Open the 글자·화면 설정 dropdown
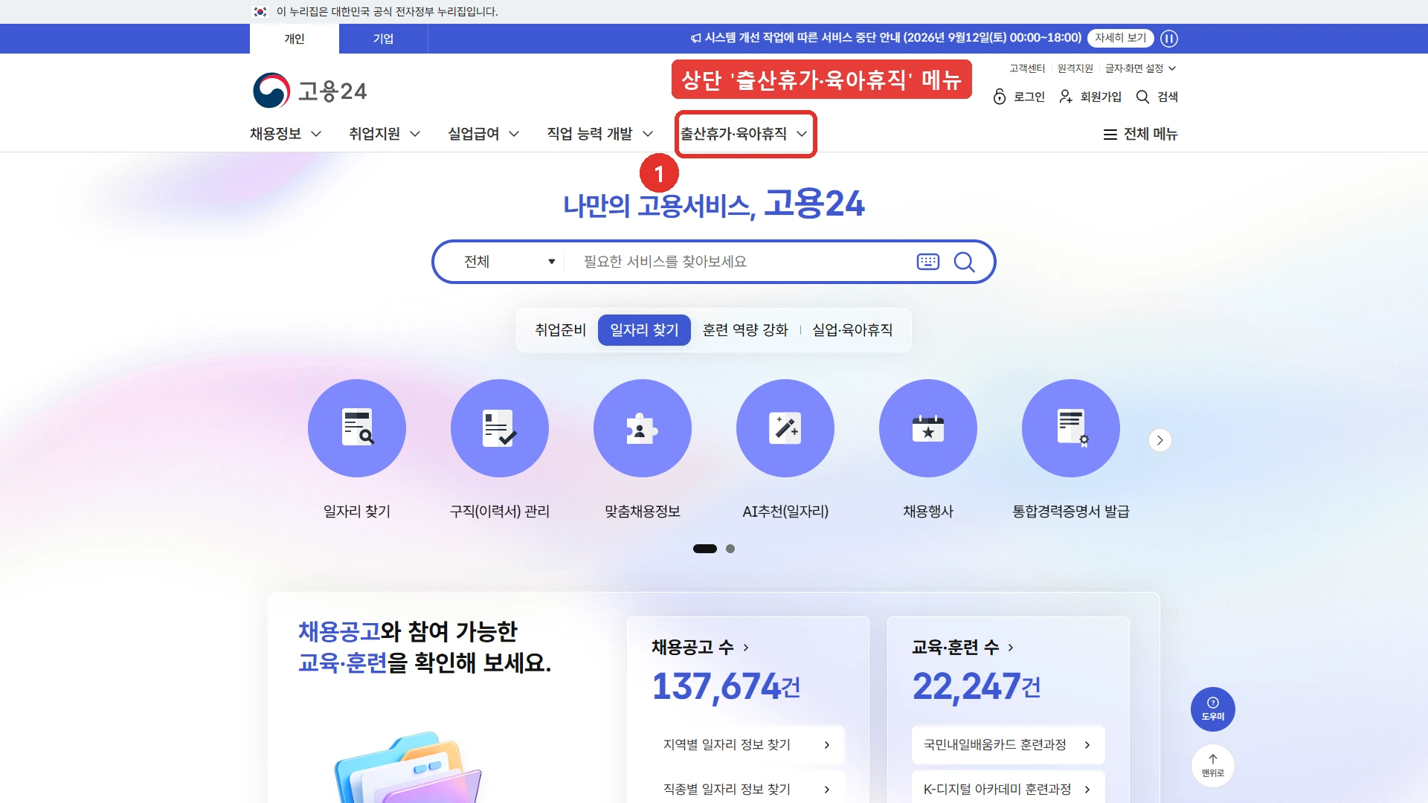This screenshot has width=1428, height=803. pyautogui.click(x=1140, y=68)
